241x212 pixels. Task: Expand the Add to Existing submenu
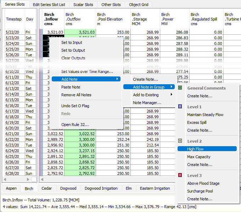pyautogui.click(x=172, y=95)
